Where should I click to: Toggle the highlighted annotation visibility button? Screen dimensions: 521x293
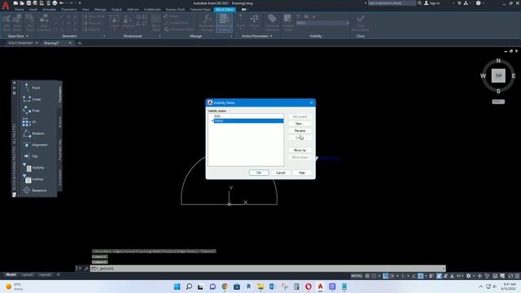[440, 276]
